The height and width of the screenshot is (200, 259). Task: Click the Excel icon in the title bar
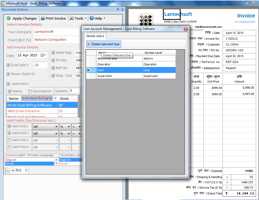click(3, 3)
